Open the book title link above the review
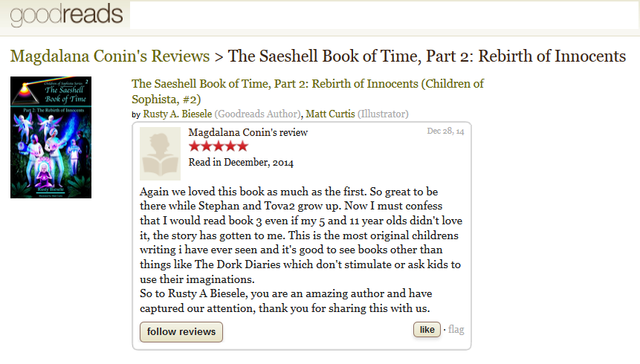This screenshot has width=640, height=364. pyautogui.click(x=307, y=91)
